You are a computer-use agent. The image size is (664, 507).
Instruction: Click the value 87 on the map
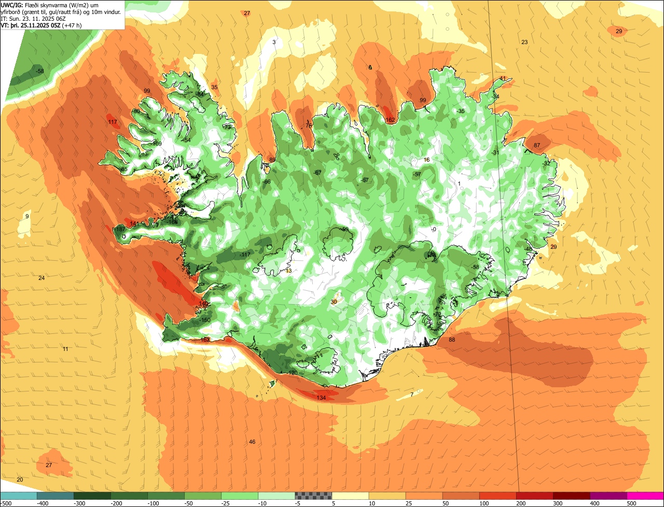537,145
